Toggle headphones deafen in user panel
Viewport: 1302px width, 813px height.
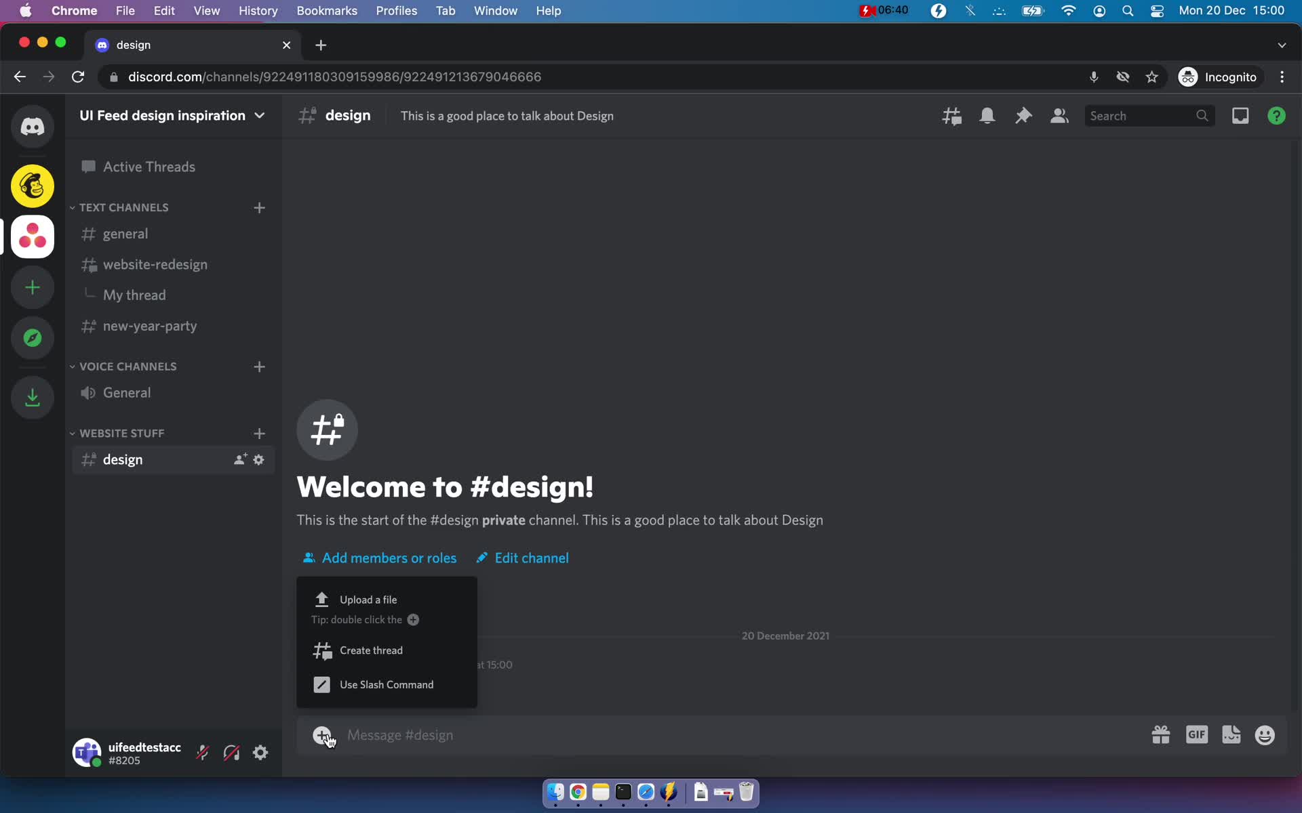[231, 752]
